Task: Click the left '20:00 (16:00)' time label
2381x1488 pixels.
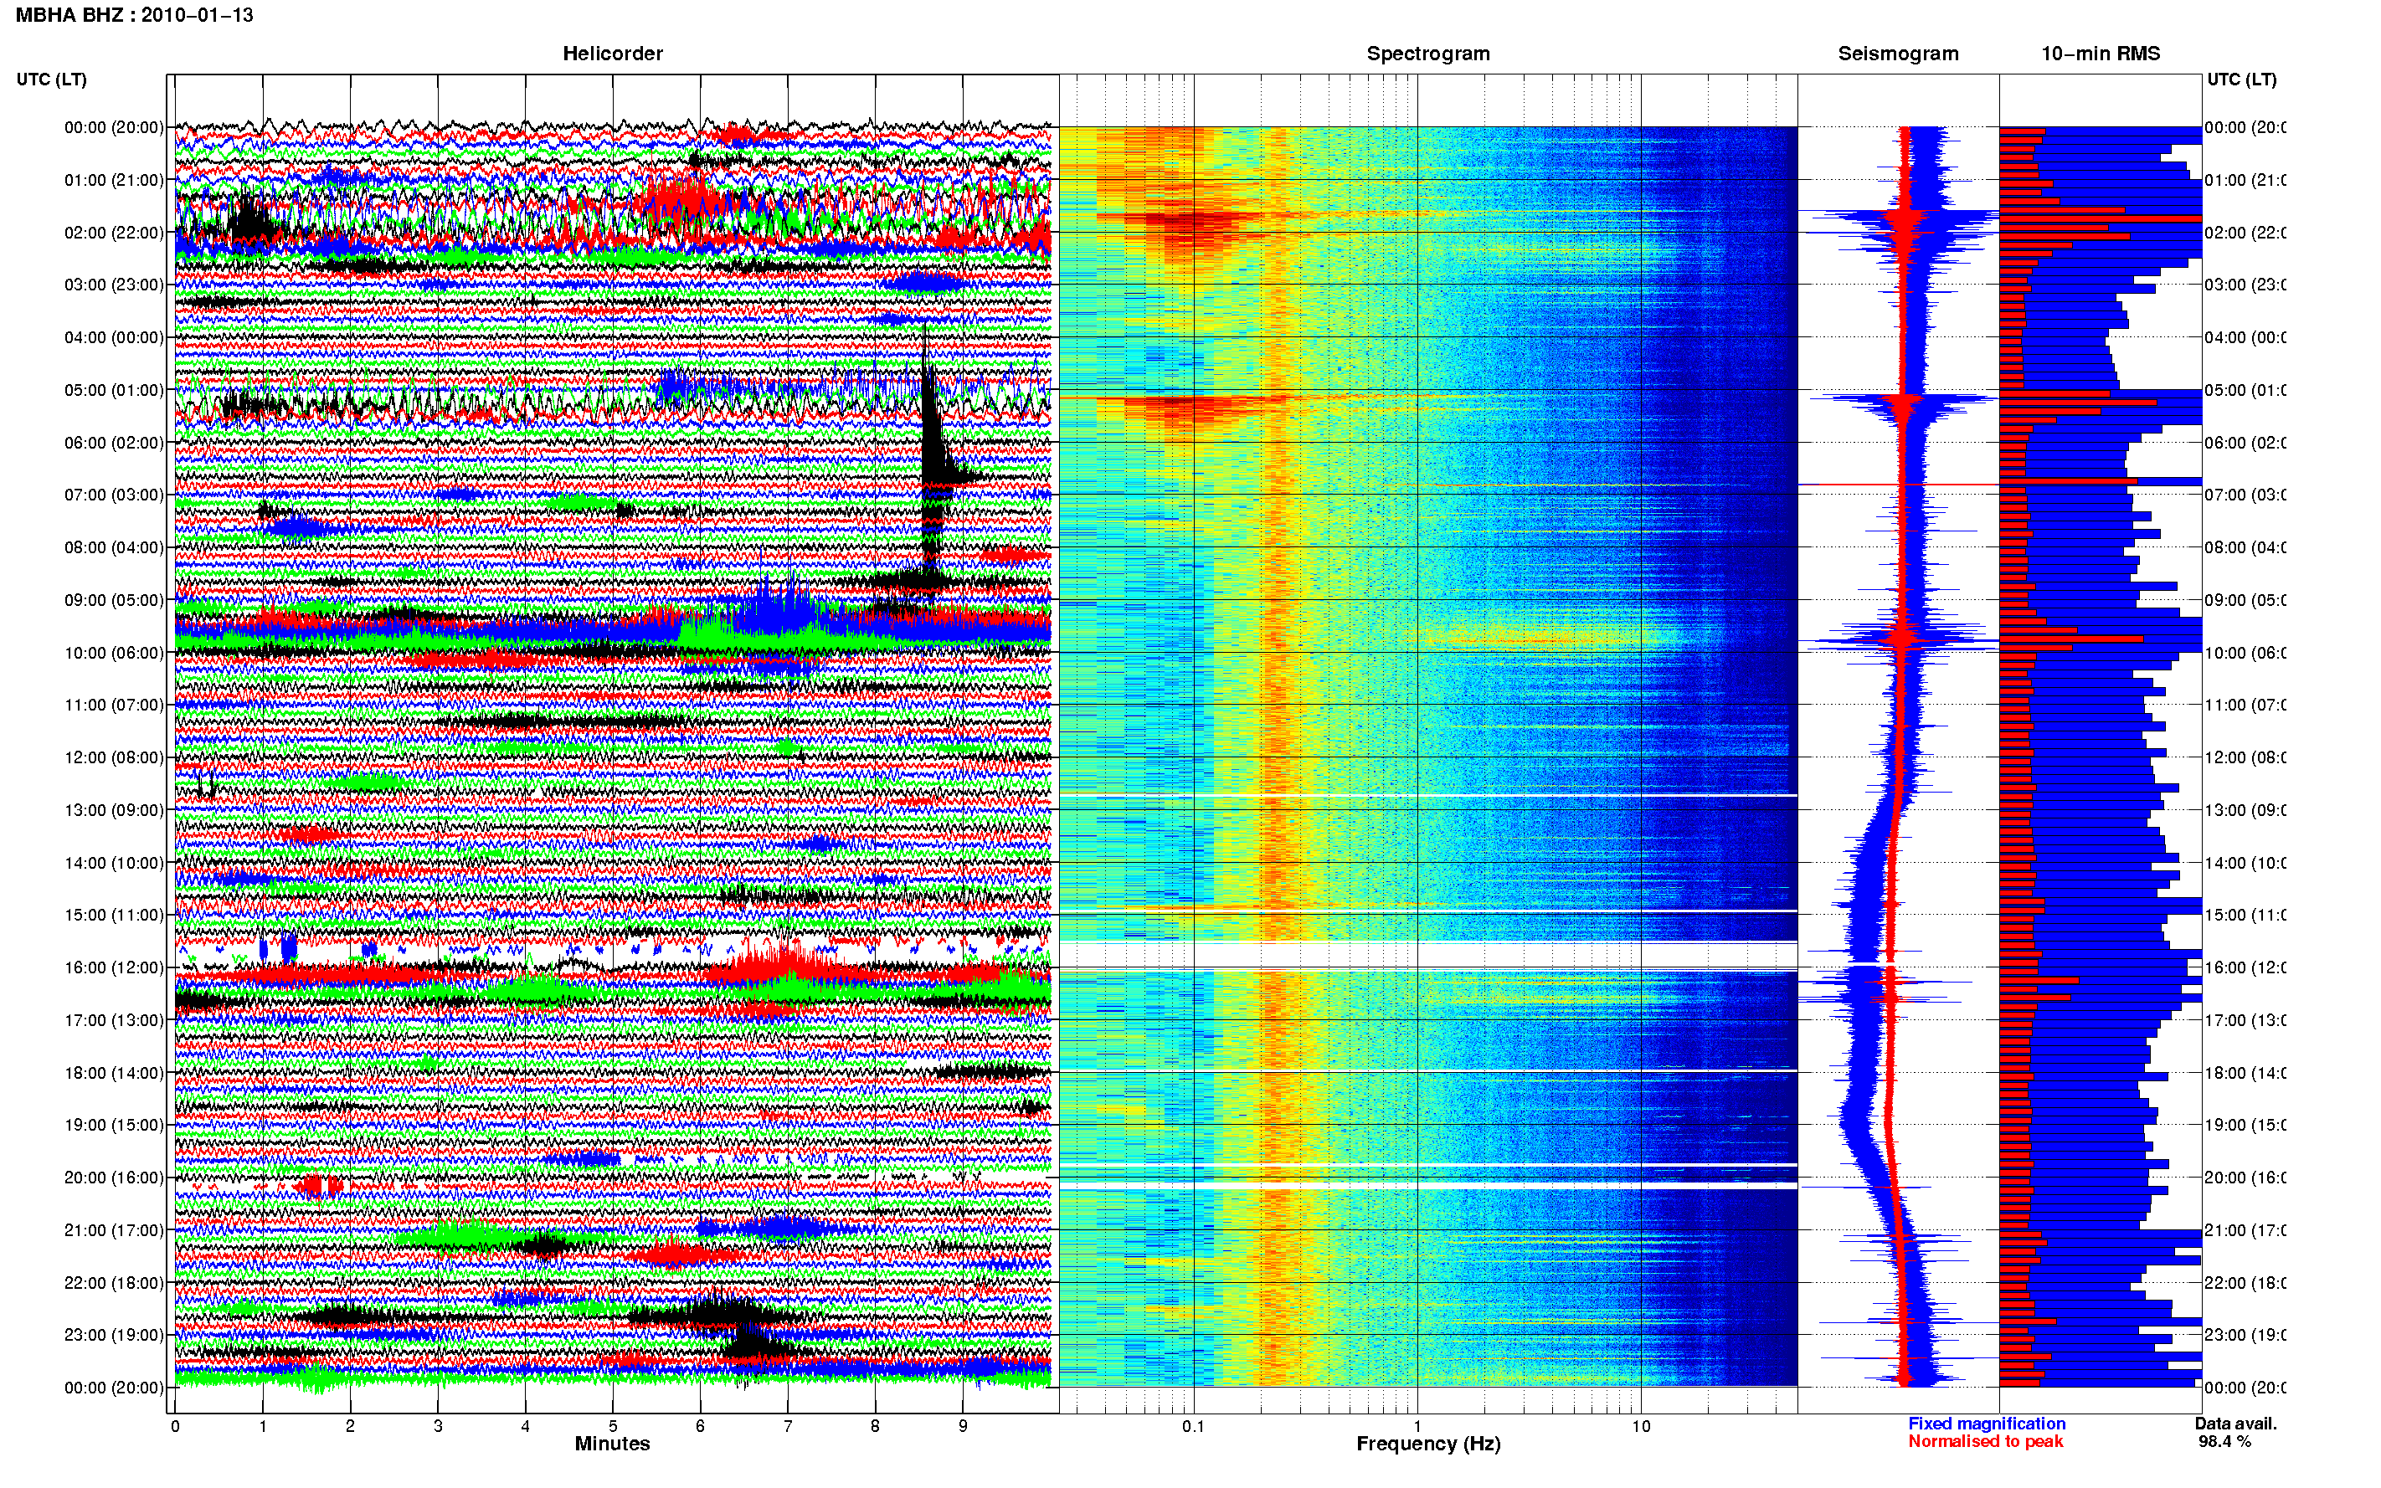Action: [x=113, y=1177]
